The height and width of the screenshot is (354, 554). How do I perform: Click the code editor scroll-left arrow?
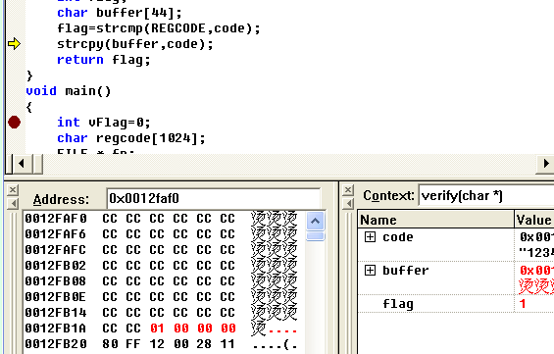[x=22, y=164]
